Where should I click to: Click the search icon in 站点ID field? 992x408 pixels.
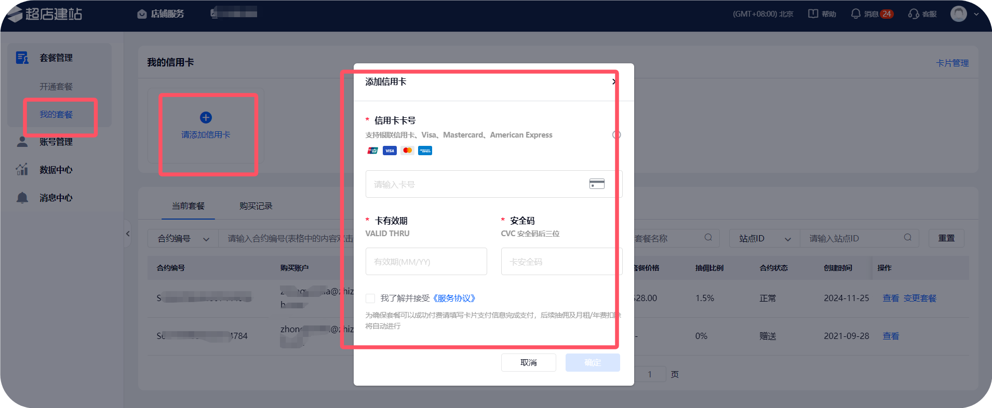907,238
